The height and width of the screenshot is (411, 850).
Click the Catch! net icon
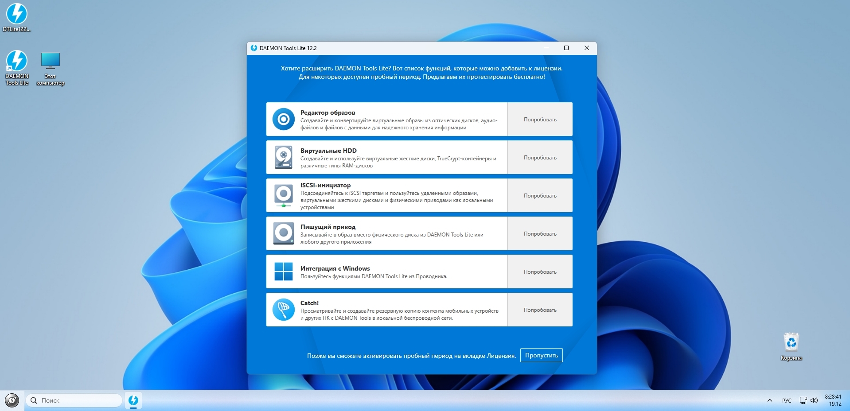coord(284,310)
